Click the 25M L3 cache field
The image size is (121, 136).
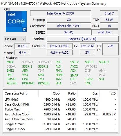coord(111,49)
